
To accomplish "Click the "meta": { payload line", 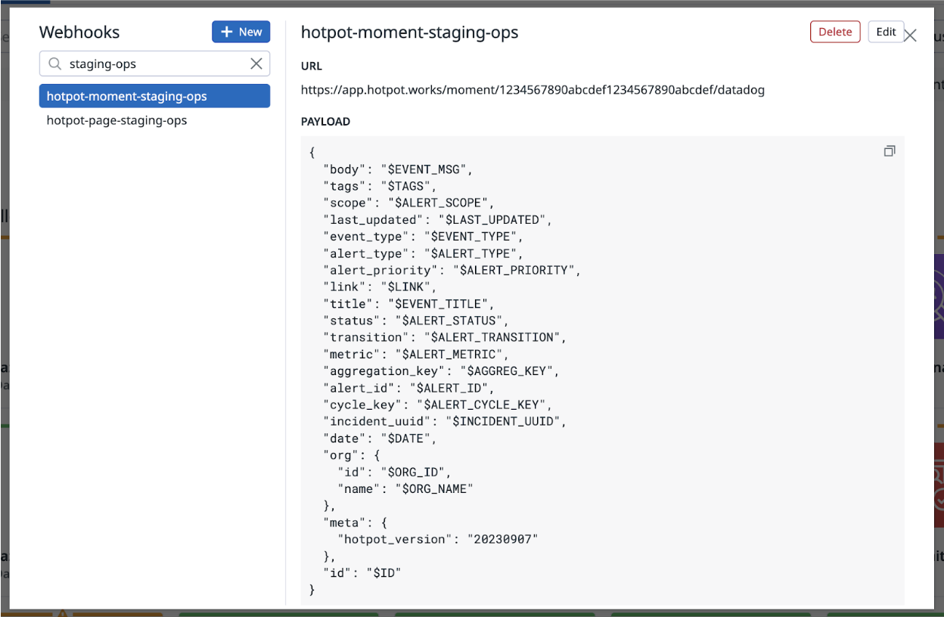I will click(x=355, y=522).
